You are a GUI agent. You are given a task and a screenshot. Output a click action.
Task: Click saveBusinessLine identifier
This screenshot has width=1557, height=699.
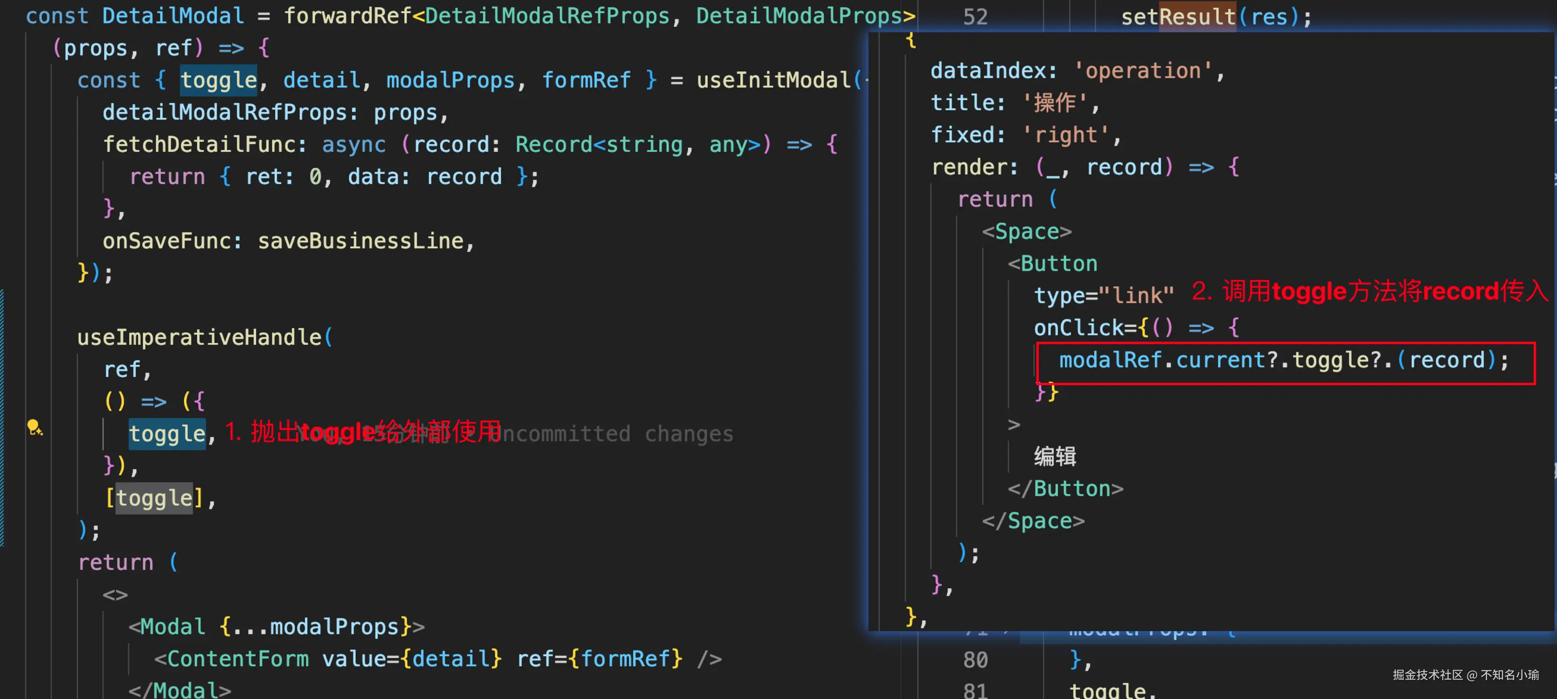point(360,241)
